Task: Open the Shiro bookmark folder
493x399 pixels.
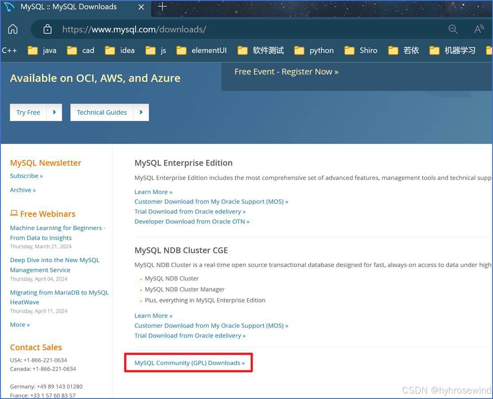Action: click(361, 50)
